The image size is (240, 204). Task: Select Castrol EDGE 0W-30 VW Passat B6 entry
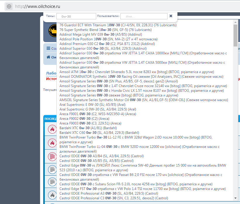141,177
